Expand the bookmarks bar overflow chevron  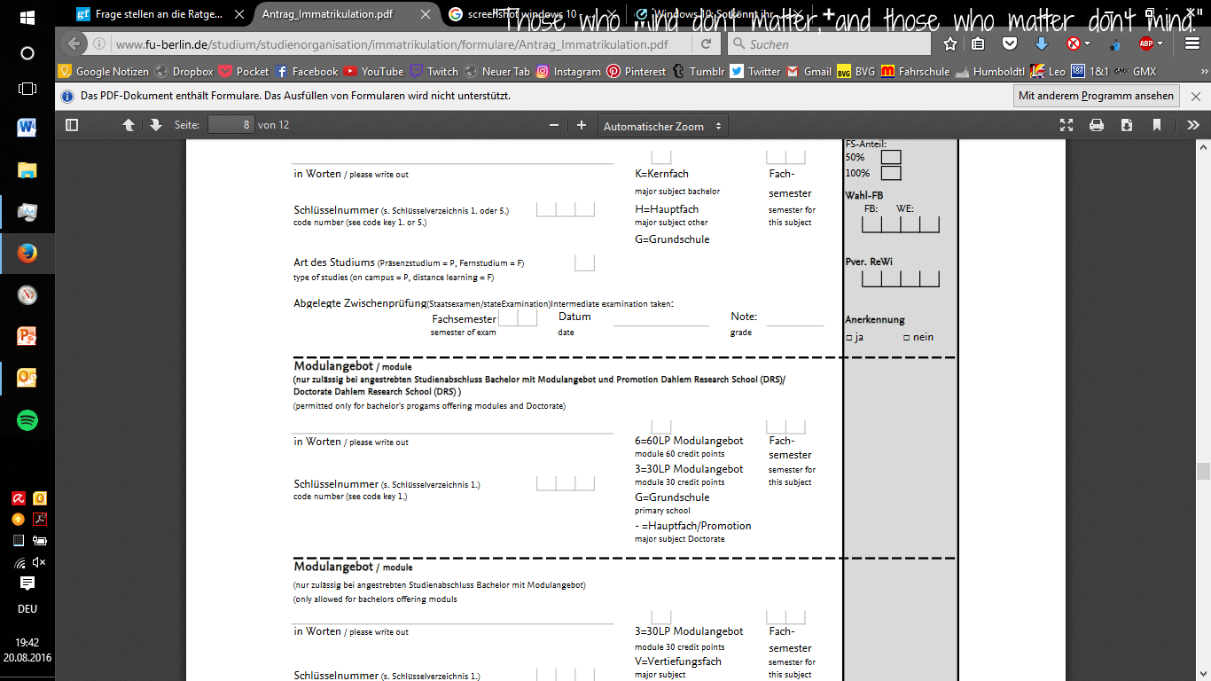(x=1203, y=71)
